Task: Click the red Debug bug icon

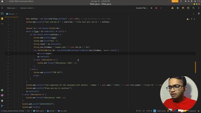Action: tap(156, 8)
